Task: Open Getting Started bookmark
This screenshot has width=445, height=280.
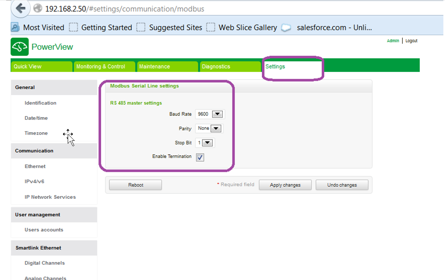Action: 100,27
